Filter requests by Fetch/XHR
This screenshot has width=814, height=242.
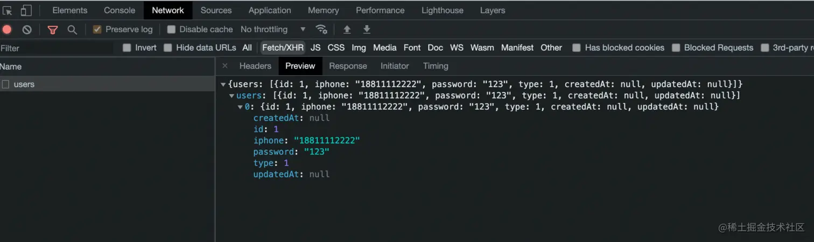click(283, 48)
